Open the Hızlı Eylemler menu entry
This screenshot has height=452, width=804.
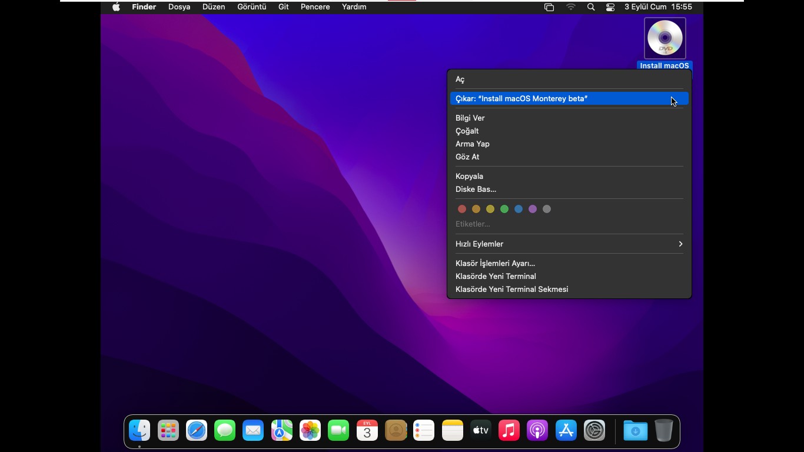(569, 244)
